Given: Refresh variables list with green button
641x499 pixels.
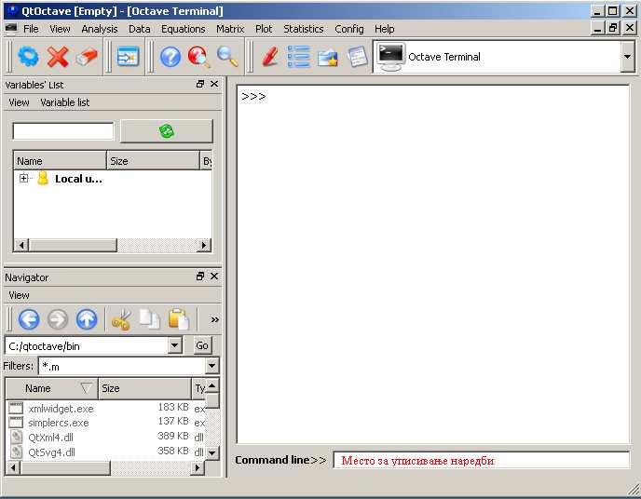Looking at the screenshot, I should 167,131.
